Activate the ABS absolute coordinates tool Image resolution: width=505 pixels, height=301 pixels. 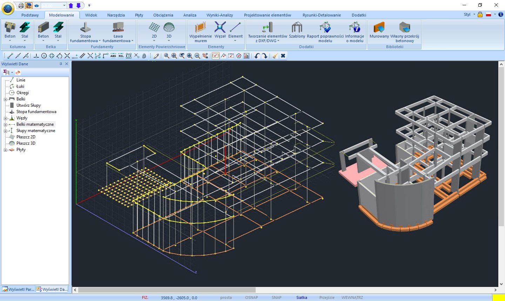click(x=113, y=56)
